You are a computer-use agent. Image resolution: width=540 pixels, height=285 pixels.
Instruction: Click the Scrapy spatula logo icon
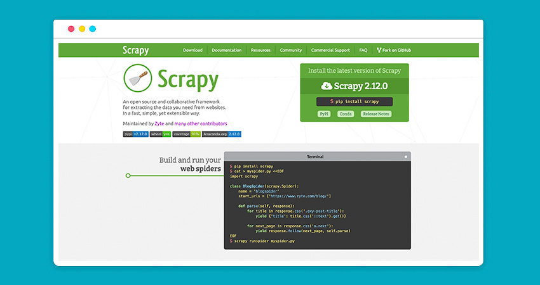pyautogui.click(x=138, y=78)
